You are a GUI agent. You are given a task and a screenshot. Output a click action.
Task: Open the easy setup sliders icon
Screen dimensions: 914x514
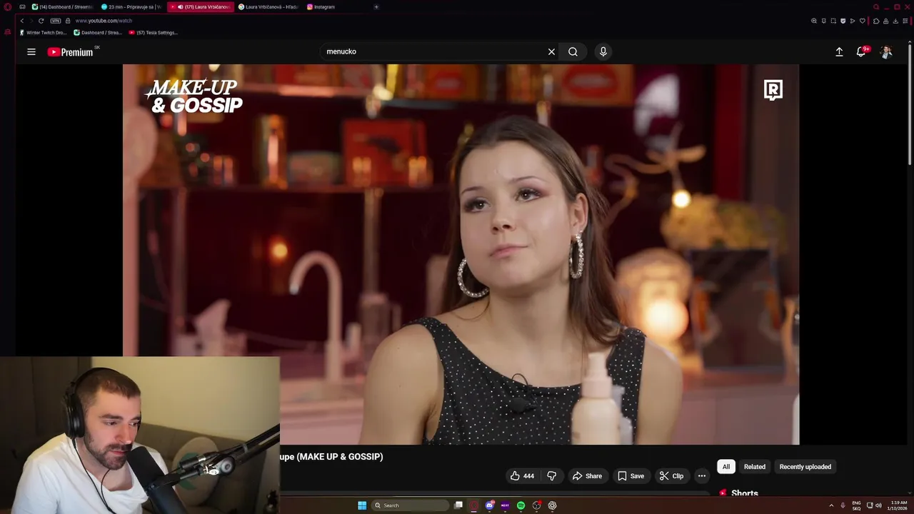[x=905, y=21]
